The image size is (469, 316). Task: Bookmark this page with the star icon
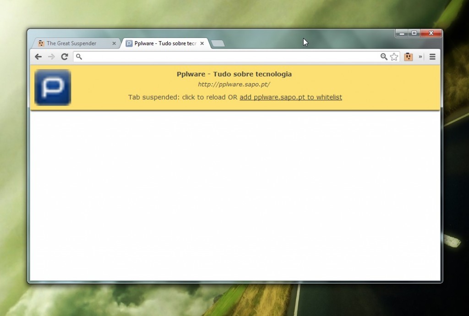point(394,57)
